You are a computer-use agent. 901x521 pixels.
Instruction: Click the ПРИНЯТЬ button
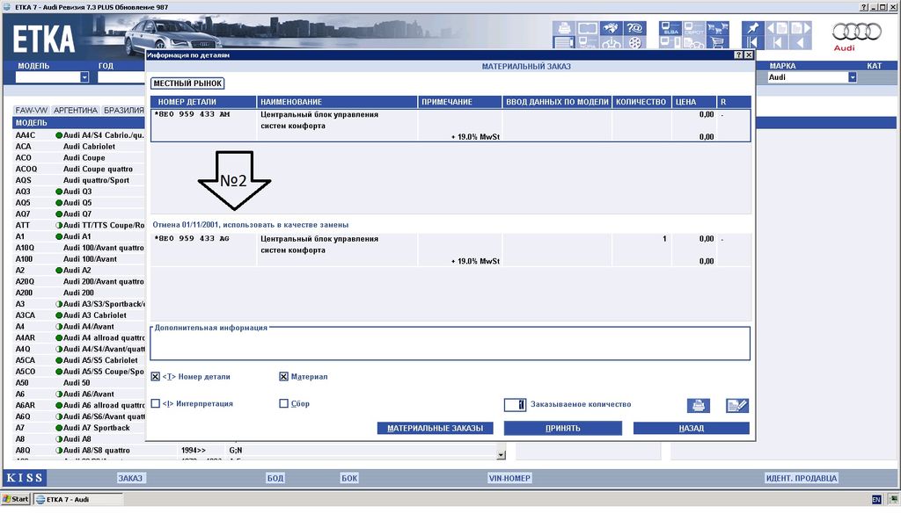tap(562, 428)
